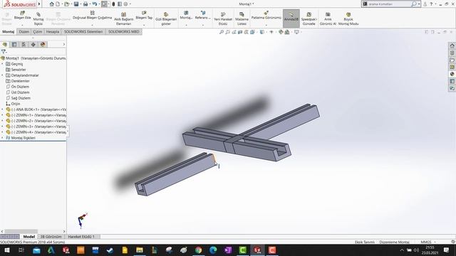456x256 pixels.
Task: Click the Save icon in title bar
Action: pos(76,4)
